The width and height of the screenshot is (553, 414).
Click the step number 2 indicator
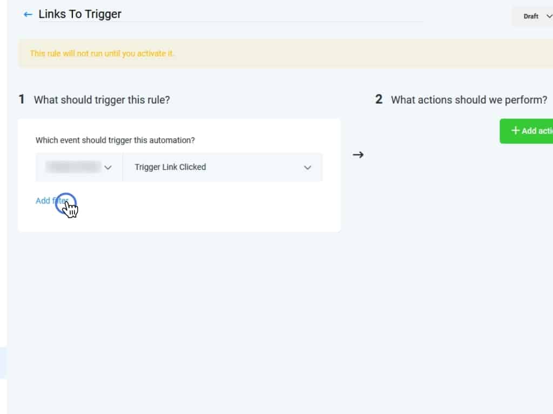tap(379, 99)
